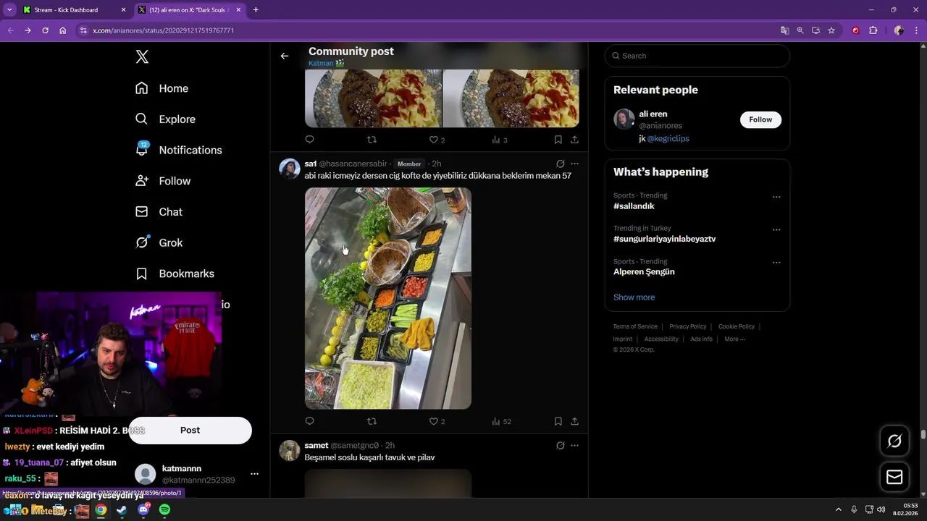Switch to the Stream - Kick Dashboard tab
This screenshot has height=521, width=927.
click(72, 10)
